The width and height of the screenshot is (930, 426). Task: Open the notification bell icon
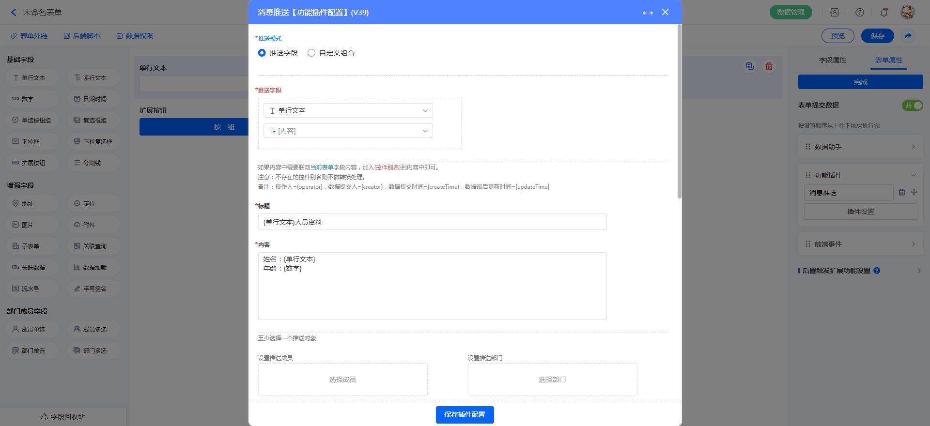coord(883,13)
